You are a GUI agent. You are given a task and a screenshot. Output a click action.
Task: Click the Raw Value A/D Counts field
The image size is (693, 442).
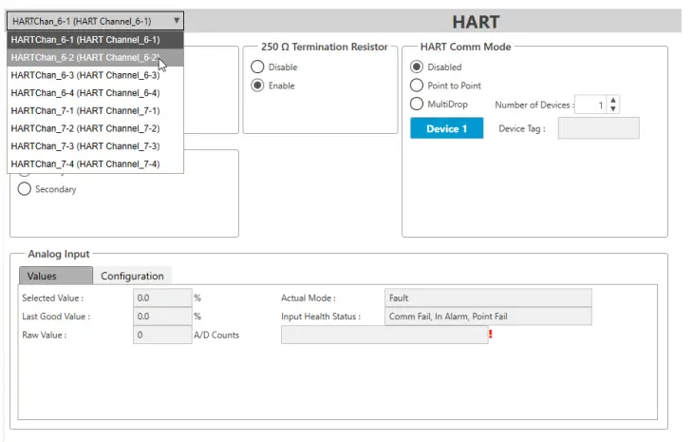[162, 335]
